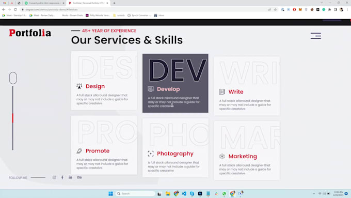Open Chrome three-dot menu

click(x=347, y=10)
